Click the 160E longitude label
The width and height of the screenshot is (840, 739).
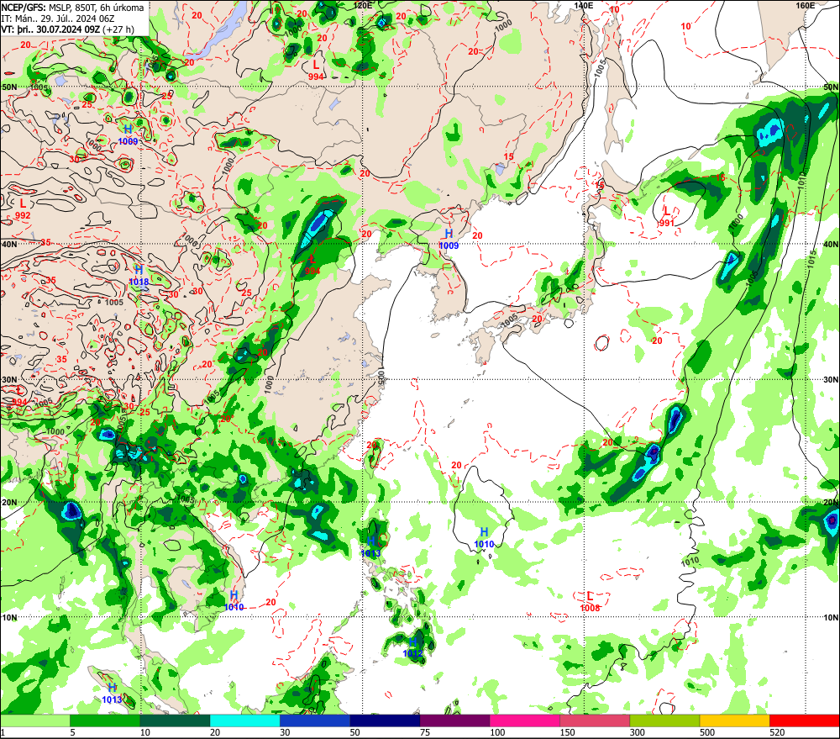pos(806,5)
